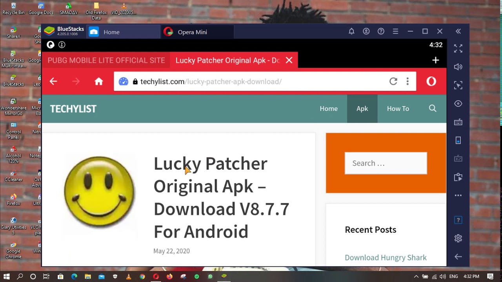Open the Windows notification center
This screenshot has height=282, width=502.
point(490,277)
